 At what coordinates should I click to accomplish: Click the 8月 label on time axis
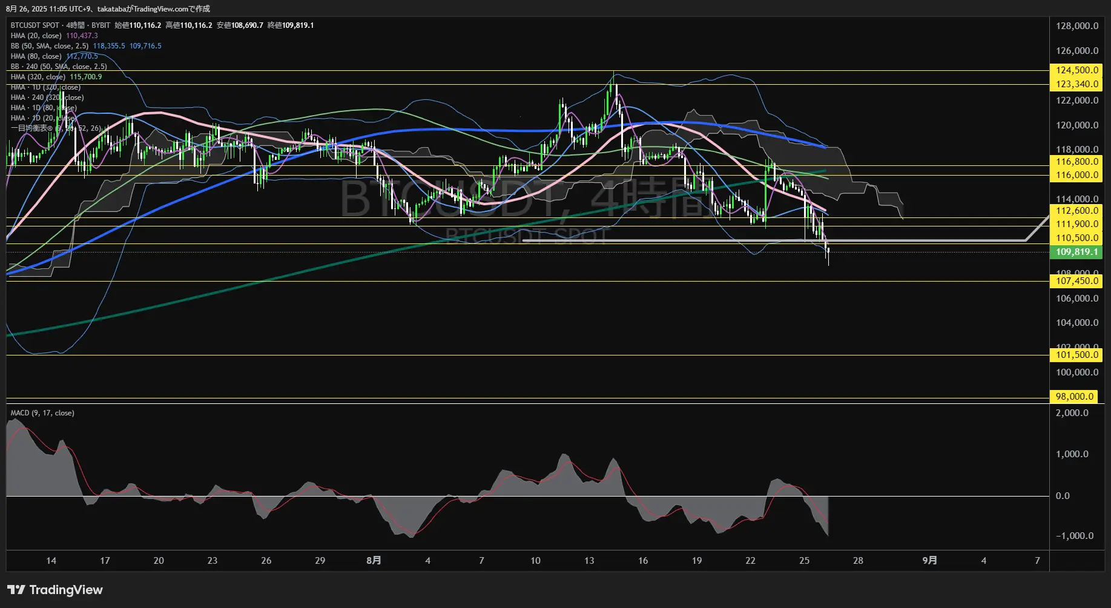(374, 561)
